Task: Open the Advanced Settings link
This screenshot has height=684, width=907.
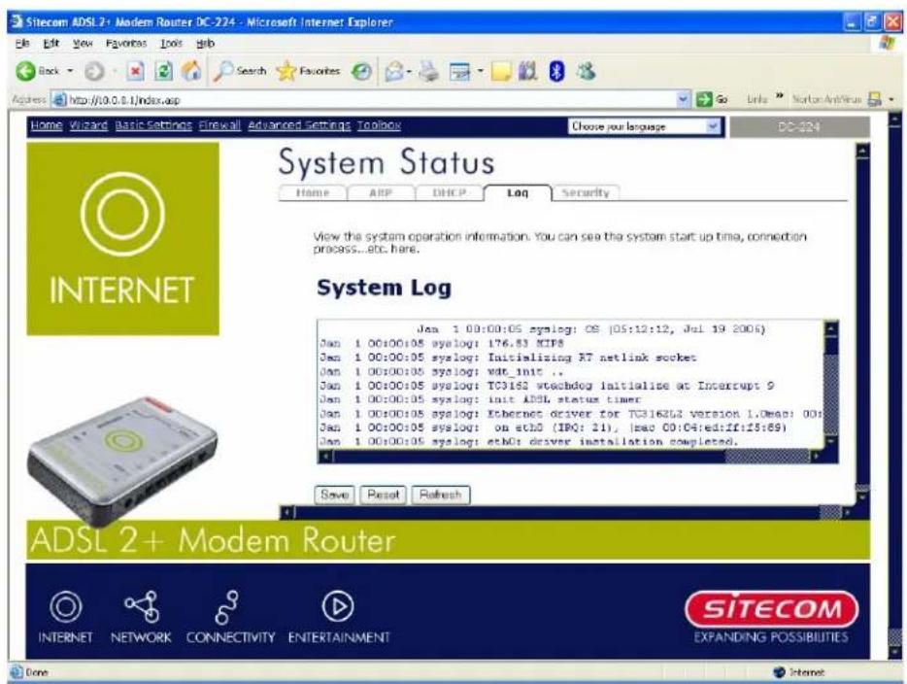Action: pos(299,125)
